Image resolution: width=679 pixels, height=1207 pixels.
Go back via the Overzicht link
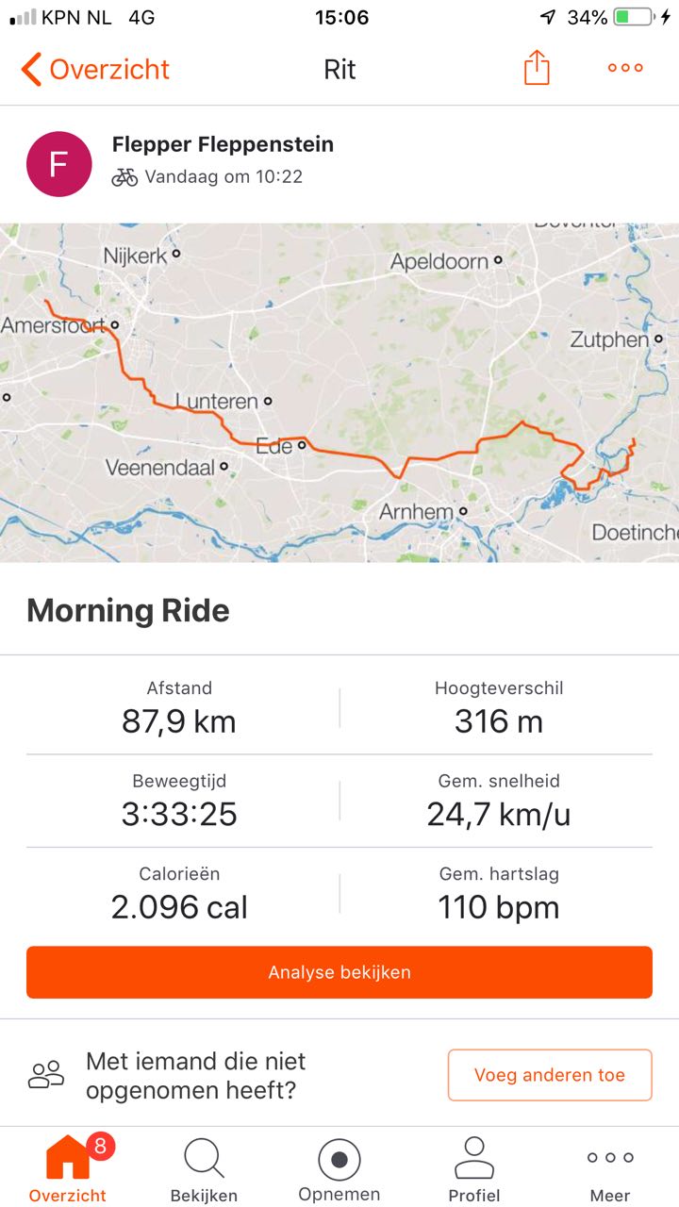109,69
